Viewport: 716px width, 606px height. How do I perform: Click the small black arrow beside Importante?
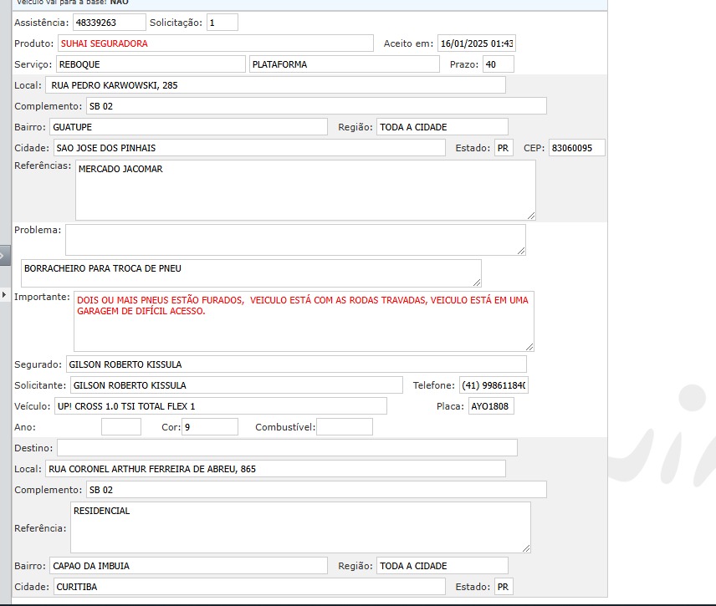4,295
